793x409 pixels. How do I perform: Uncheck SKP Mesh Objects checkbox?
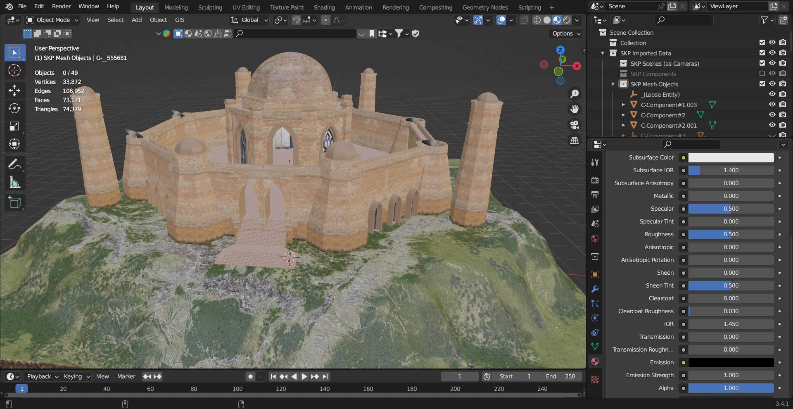click(x=762, y=84)
